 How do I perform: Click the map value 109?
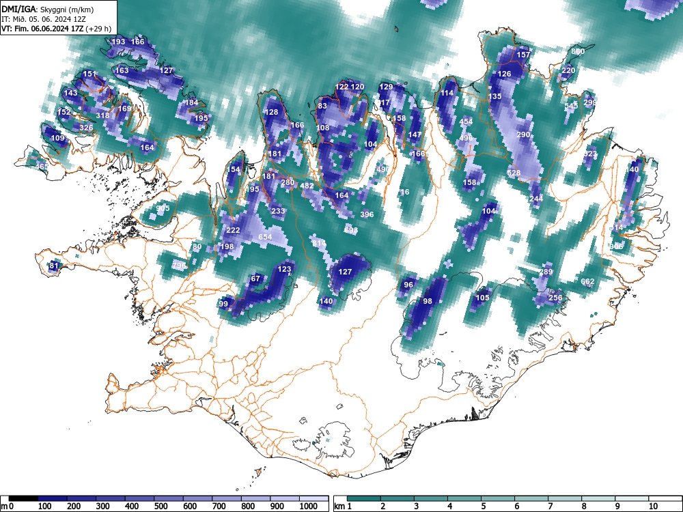[x=58, y=138]
